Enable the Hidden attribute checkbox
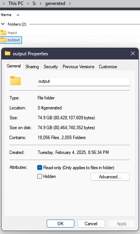Image resolution: width=140 pixels, height=234 pixels. click(39, 176)
